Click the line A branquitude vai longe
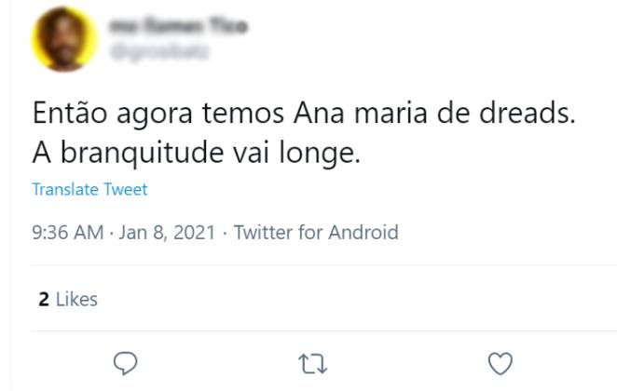This screenshot has height=391, width=617. [196, 152]
